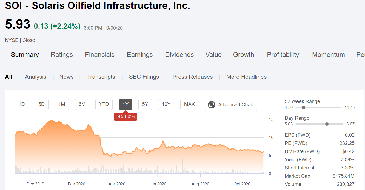The height and width of the screenshot is (190, 365).
Task: Show the MAX historical chart
Action: [x=189, y=104]
